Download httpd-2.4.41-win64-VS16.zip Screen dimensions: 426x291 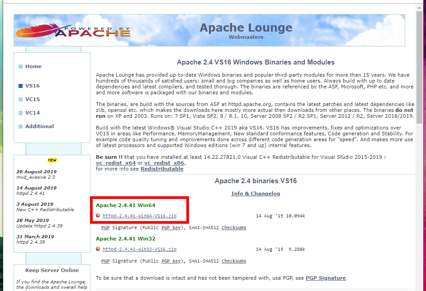coord(140,216)
